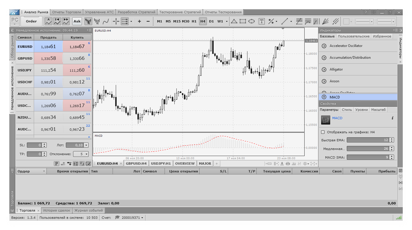Print the chart using printer icon
This screenshot has height=230, width=412.
click(x=288, y=164)
